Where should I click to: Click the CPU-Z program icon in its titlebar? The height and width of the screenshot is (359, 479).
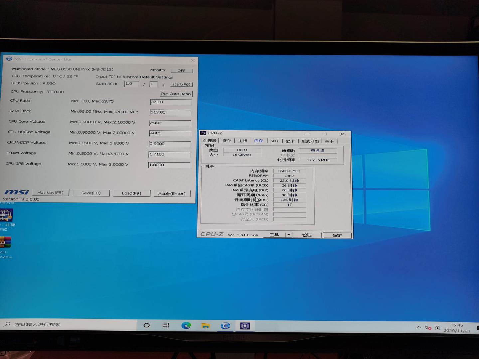(x=204, y=133)
